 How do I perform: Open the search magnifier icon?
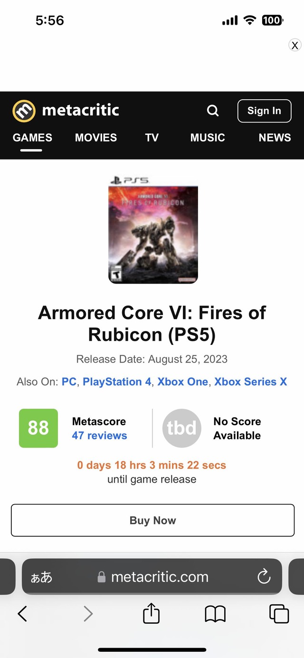213,111
